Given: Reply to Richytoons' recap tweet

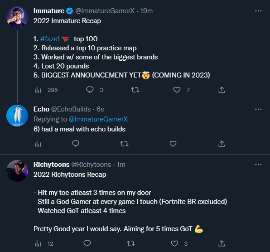Looking at the screenshot, I should click(87, 243).
